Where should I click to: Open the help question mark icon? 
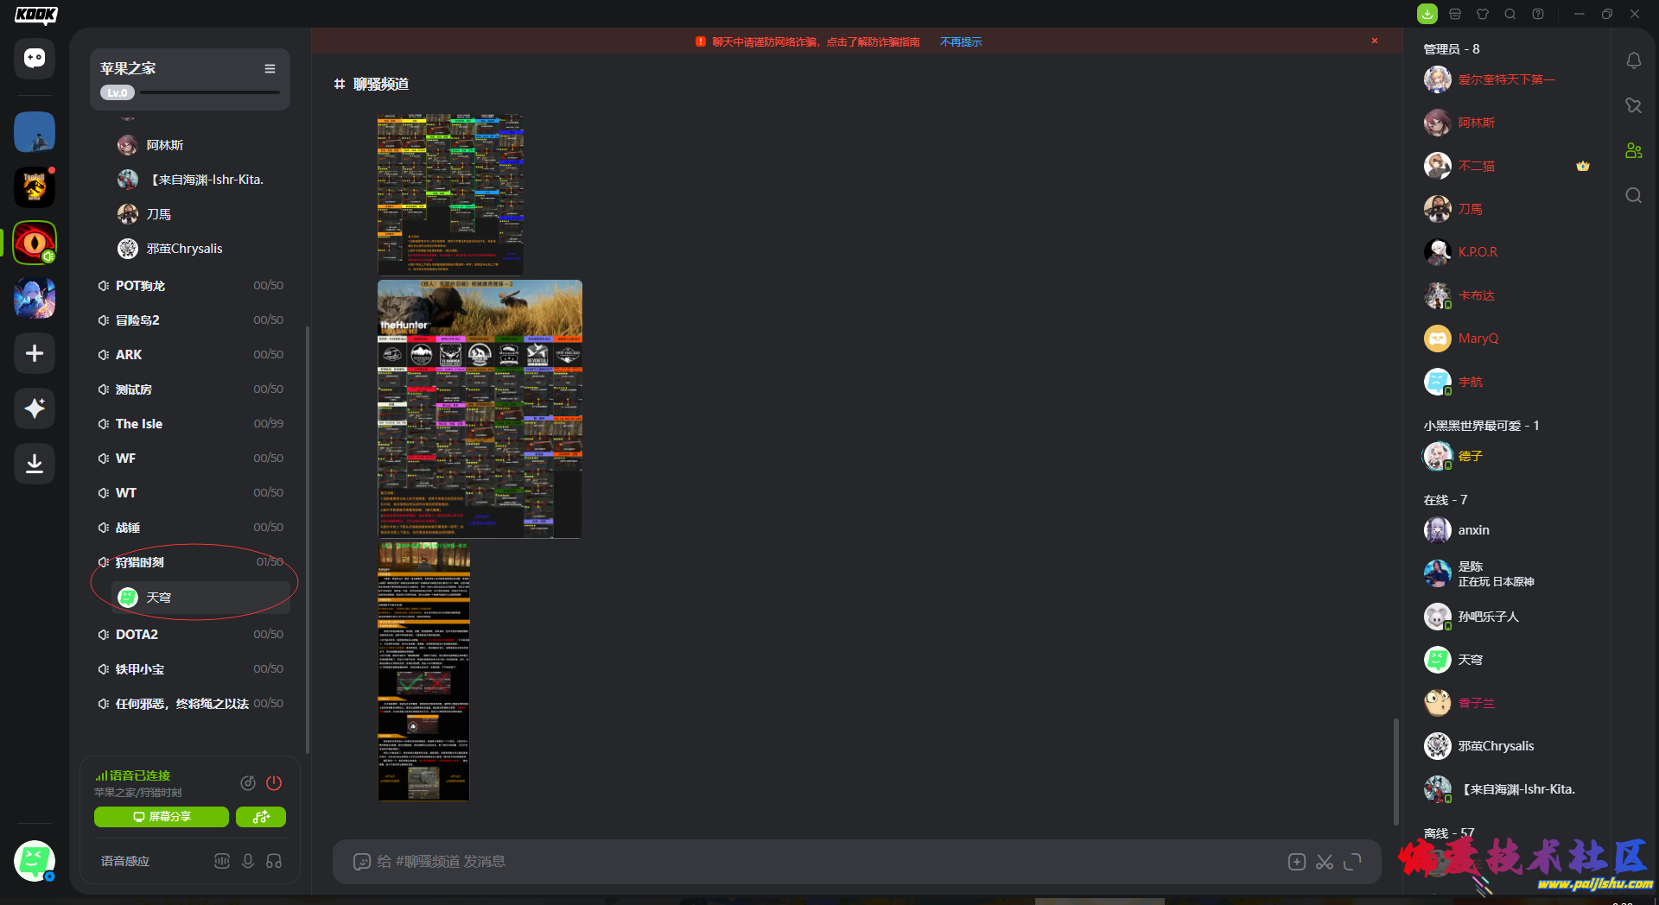1538,14
